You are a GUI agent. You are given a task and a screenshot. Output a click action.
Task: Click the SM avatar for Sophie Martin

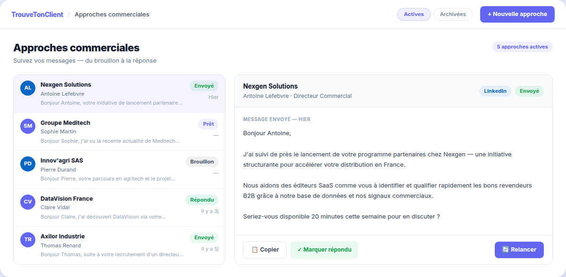28,126
